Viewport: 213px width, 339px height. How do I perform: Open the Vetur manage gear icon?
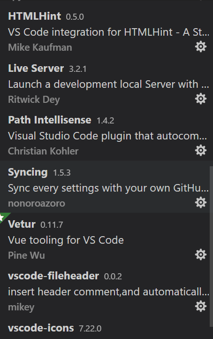tap(201, 254)
